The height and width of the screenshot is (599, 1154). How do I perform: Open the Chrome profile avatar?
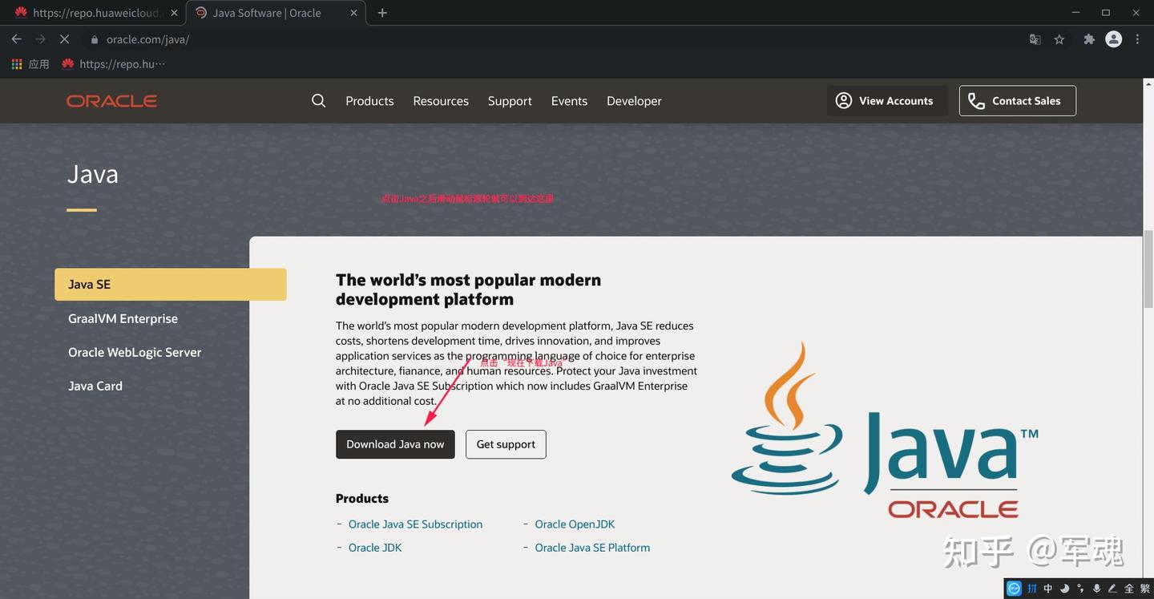(1114, 39)
